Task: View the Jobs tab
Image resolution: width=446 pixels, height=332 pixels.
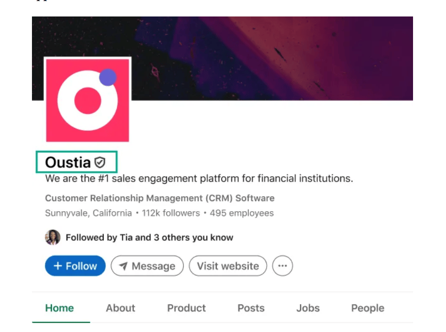Action: point(308,308)
